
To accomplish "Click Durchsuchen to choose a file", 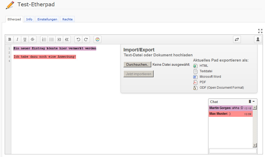I will (137, 64).
